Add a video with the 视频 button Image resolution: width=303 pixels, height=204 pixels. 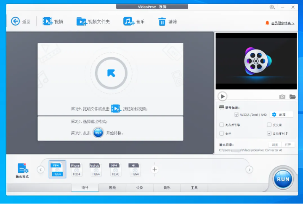(53, 21)
